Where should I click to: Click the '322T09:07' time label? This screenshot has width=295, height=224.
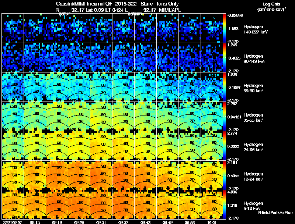[13, 222]
